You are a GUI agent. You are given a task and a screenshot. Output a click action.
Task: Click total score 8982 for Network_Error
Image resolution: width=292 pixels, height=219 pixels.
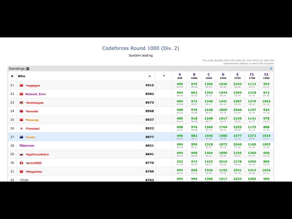150,94
